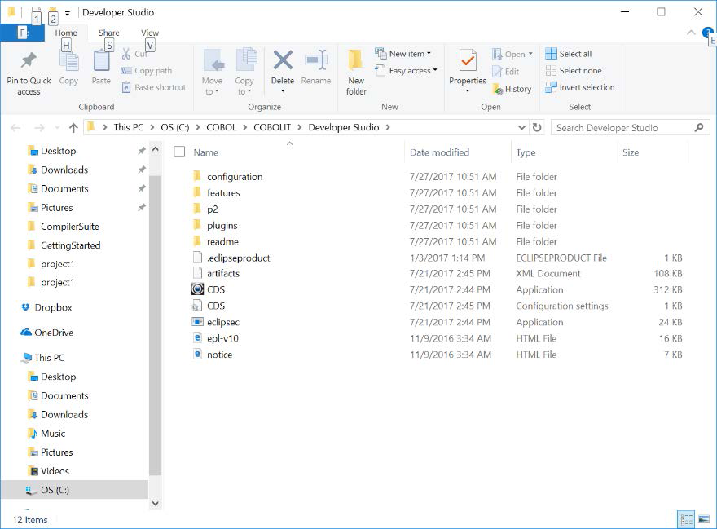Screen dimensions: 717x529
Task: Switch to the View ribbon tab
Action: (150, 33)
